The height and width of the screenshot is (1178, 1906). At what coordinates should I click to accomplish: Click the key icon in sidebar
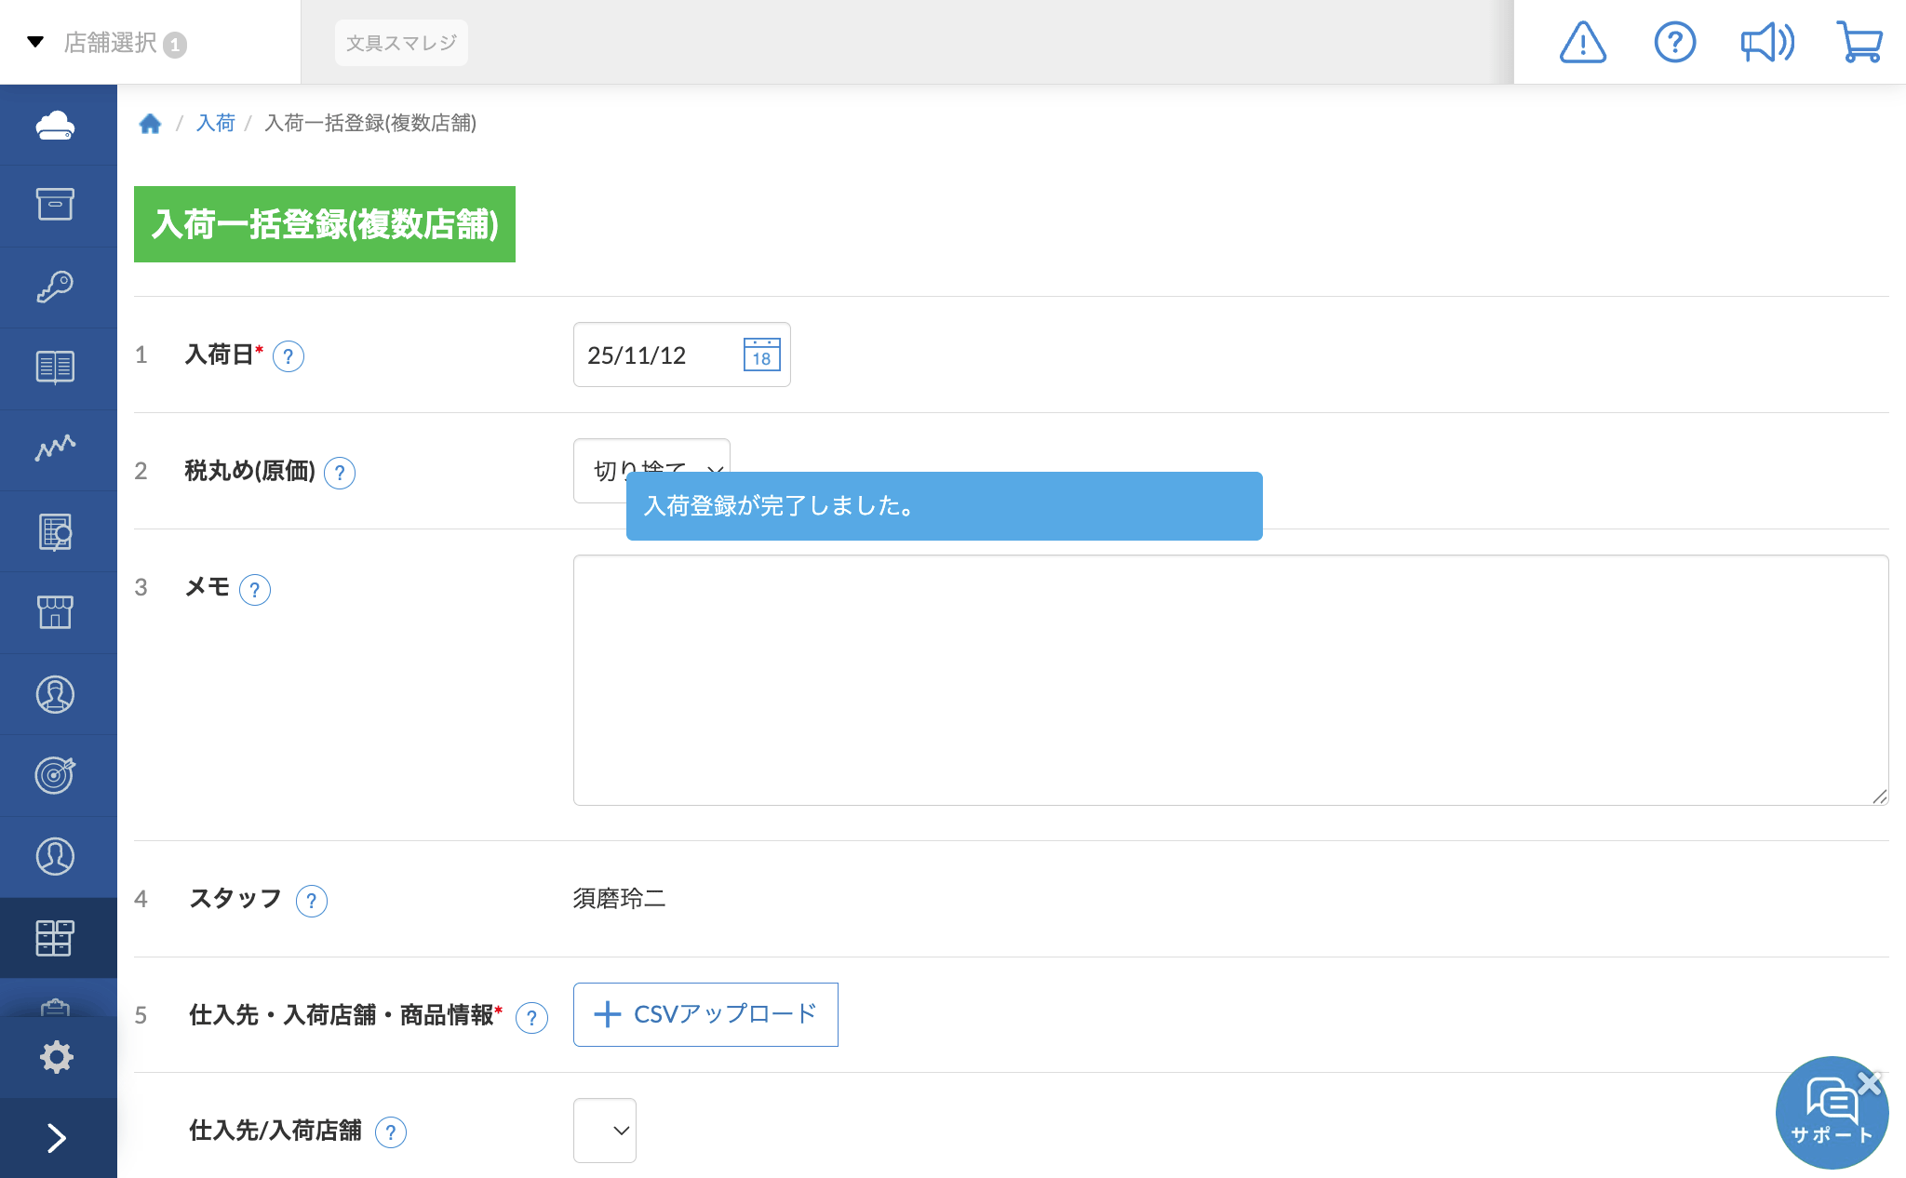tap(56, 287)
